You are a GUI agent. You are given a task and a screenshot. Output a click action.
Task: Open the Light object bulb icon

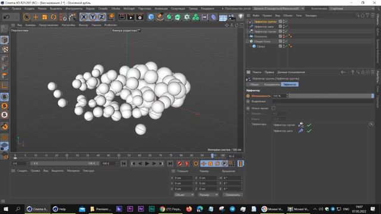click(x=241, y=17)
